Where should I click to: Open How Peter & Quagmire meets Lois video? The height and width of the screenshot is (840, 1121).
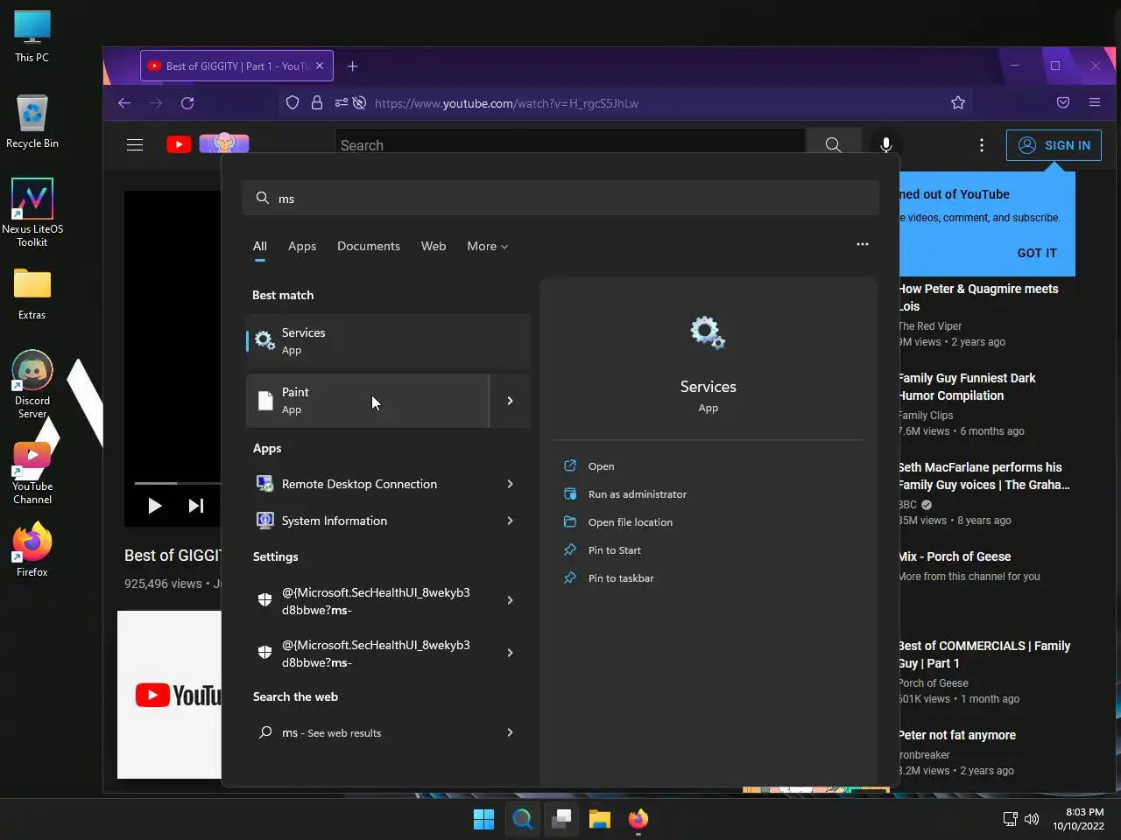point(978,297)
